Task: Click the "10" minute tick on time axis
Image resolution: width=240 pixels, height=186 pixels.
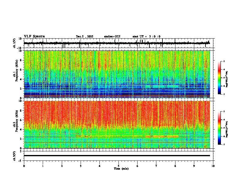Action: 213,166
